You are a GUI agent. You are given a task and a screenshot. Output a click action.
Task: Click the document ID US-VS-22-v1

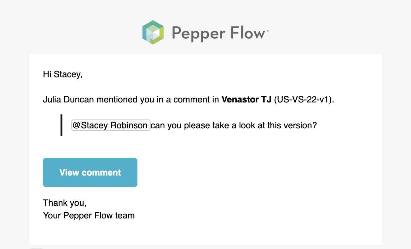[304, 100]
